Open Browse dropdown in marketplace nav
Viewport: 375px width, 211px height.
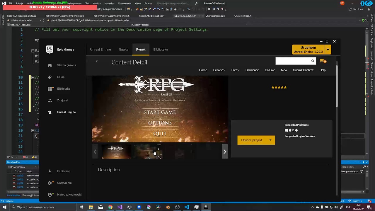pyautogui.click(x=219, y=70)
